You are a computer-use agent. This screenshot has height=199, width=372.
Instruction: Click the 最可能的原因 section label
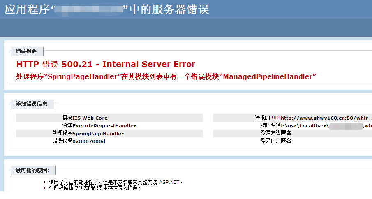(x=32, y=170)
